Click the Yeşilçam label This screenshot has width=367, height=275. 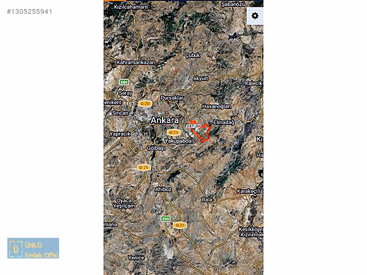click(x=124, y=206)
